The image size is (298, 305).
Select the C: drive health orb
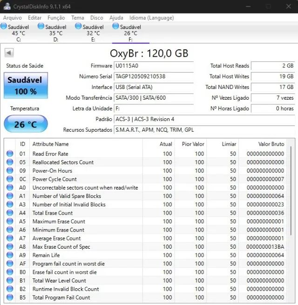pyautogui.click(x=4, y=26)
